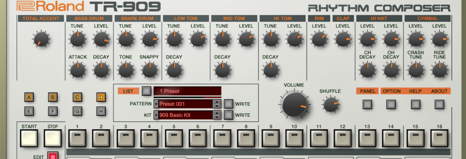Click the kit WRITE button

pos(228,115)
